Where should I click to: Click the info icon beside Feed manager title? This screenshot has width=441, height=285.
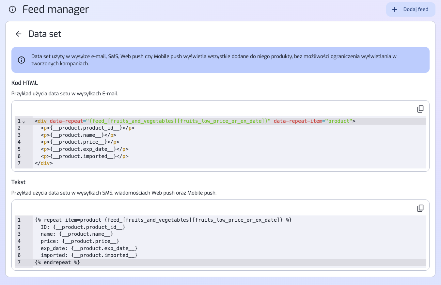point(12,9)
